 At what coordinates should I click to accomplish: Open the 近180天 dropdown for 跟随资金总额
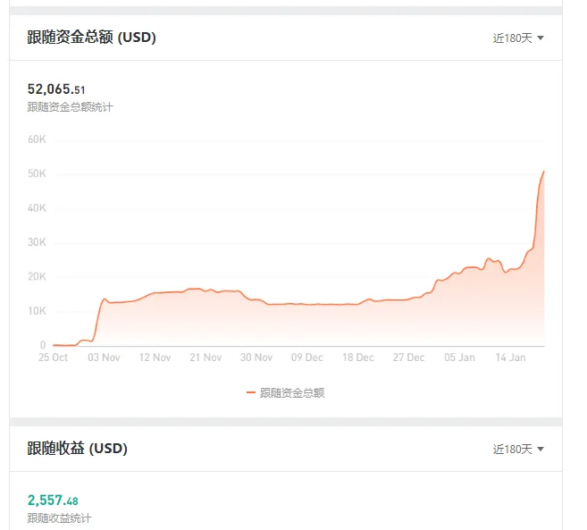(517, 38)
